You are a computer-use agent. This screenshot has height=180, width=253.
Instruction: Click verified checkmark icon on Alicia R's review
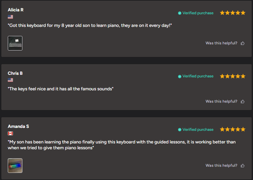tap(180, 13)
